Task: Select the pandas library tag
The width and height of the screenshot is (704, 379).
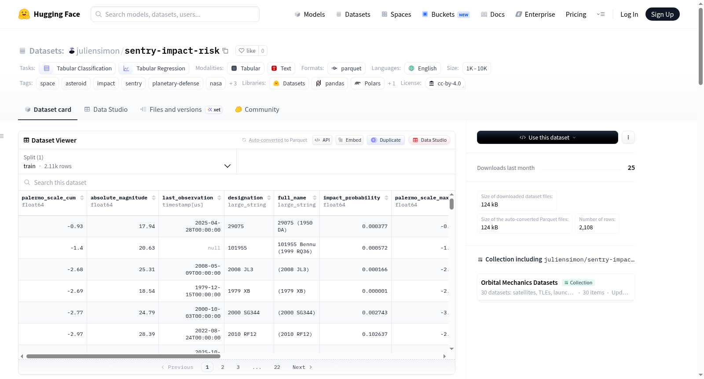Action: (x=330, y=83)
